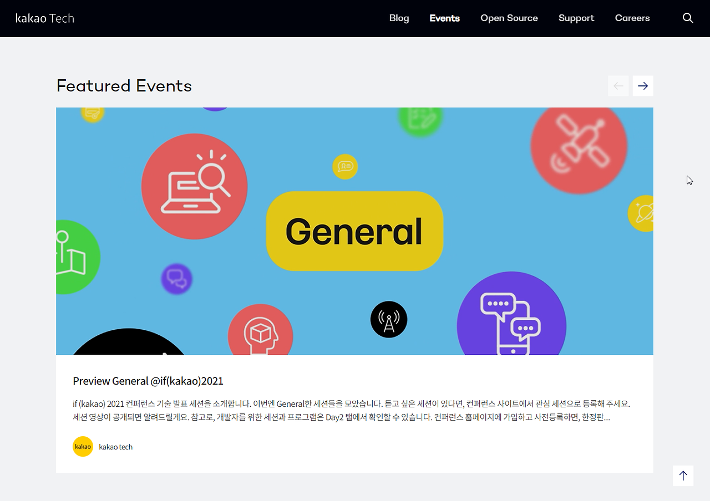Click the Featured Events heading
The height and width of the screenshot is (501, 710).
click(124, 86)
